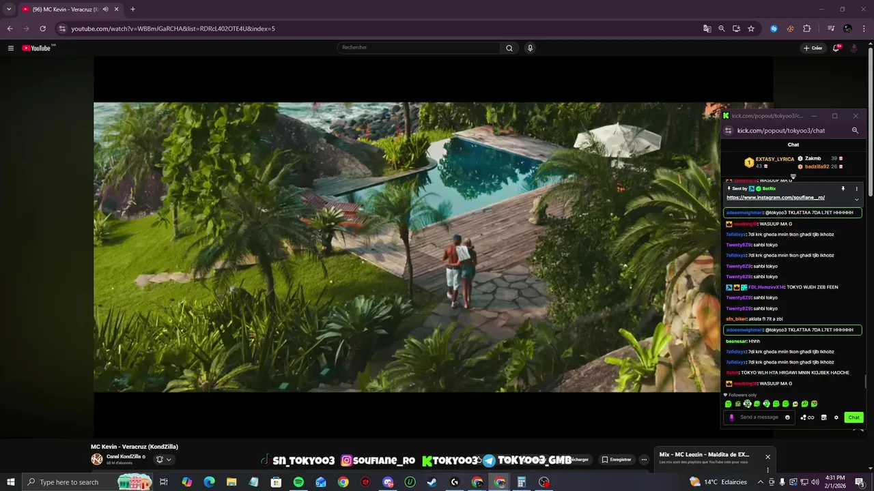
Task: Open Steam from the taskbar
Action: coord(432,482)
